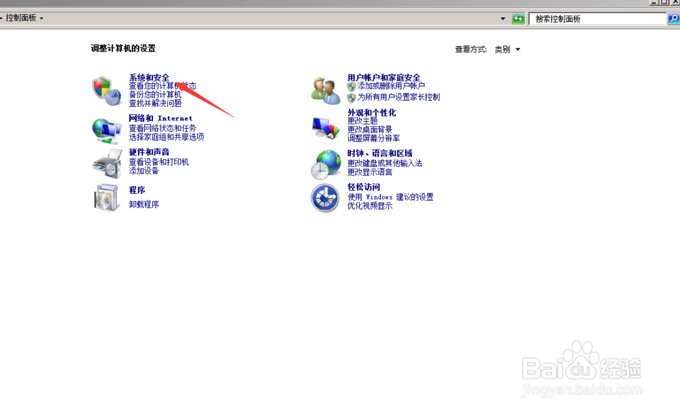This screenshot has height=413, width=680.
Task: Open the 网络和 Internet globe icon
Action: (x=107, y=131)
